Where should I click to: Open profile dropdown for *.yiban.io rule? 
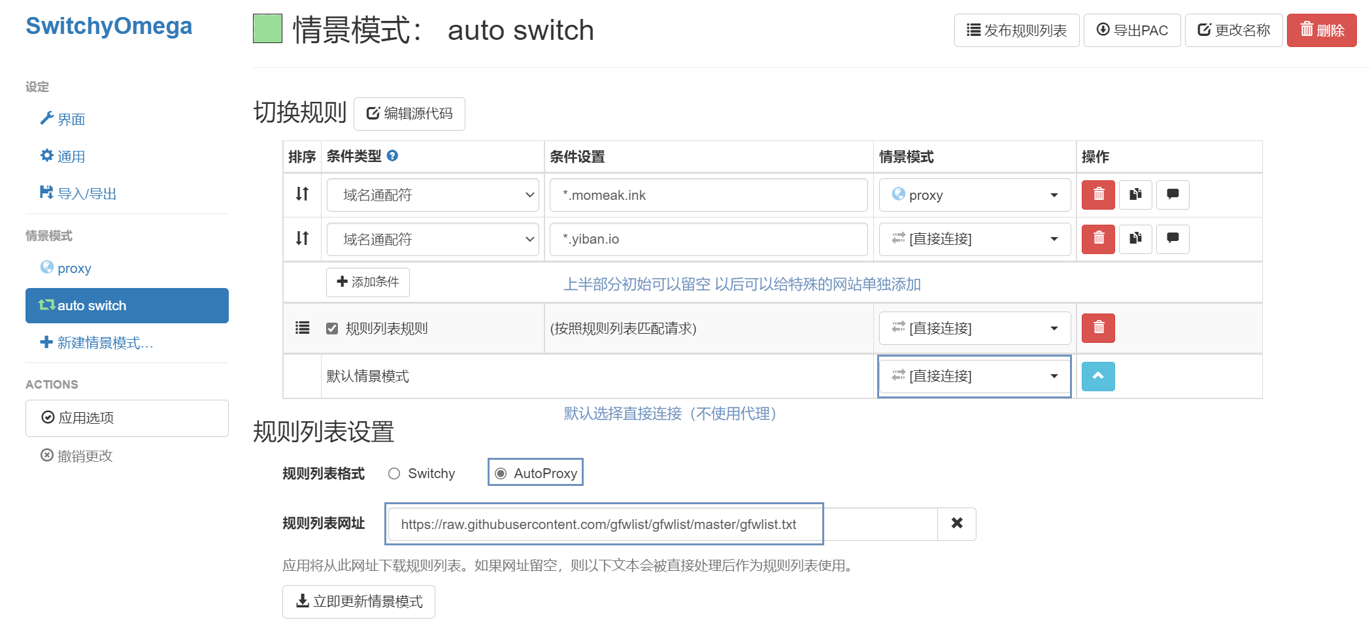(x=975, y=239)
